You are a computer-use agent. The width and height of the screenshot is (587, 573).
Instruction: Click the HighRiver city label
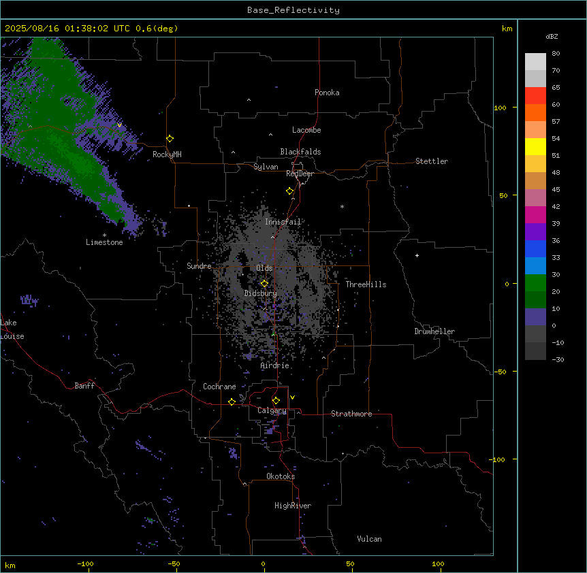[293, 506]
